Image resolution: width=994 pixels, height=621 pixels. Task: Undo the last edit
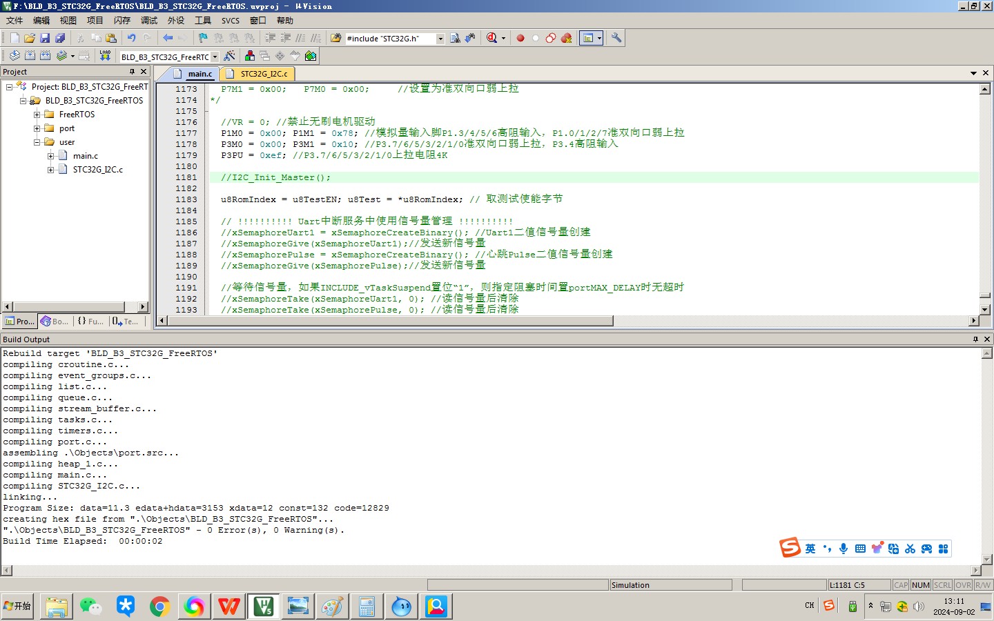pyautogui.click(x=131, y=38)
